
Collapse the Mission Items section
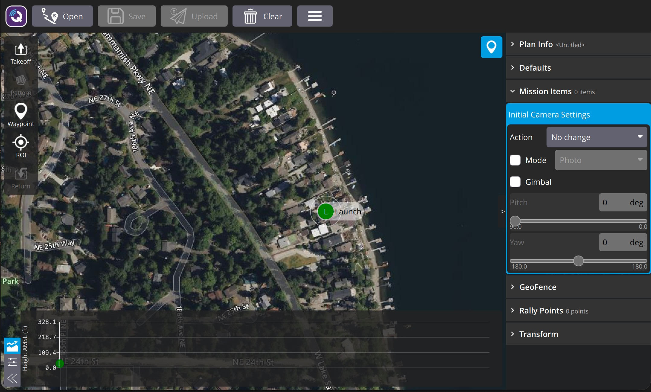[x=545, y=92]
